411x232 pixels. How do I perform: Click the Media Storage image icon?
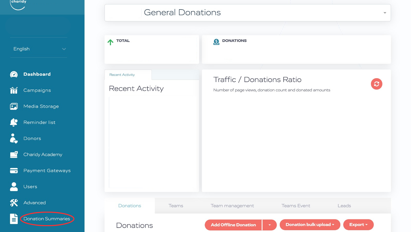pos(14,106)
